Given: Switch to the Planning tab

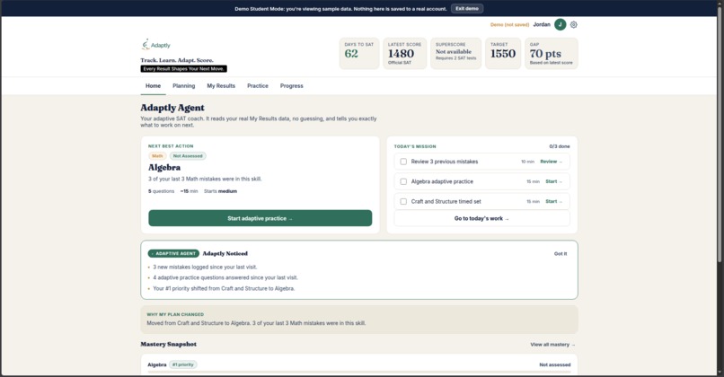Looking at the screenshot, I should (x=184, y=86).
